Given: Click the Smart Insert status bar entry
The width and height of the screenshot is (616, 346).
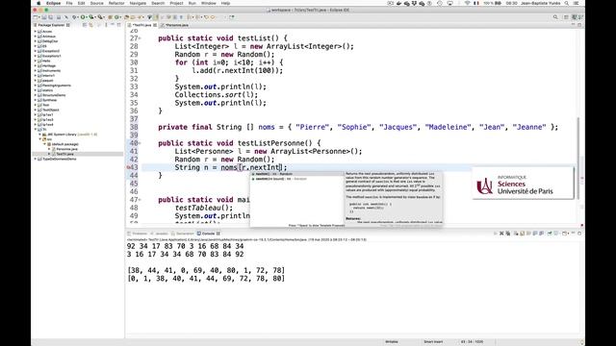Looking at the screenshot, I should coord(433,342).
